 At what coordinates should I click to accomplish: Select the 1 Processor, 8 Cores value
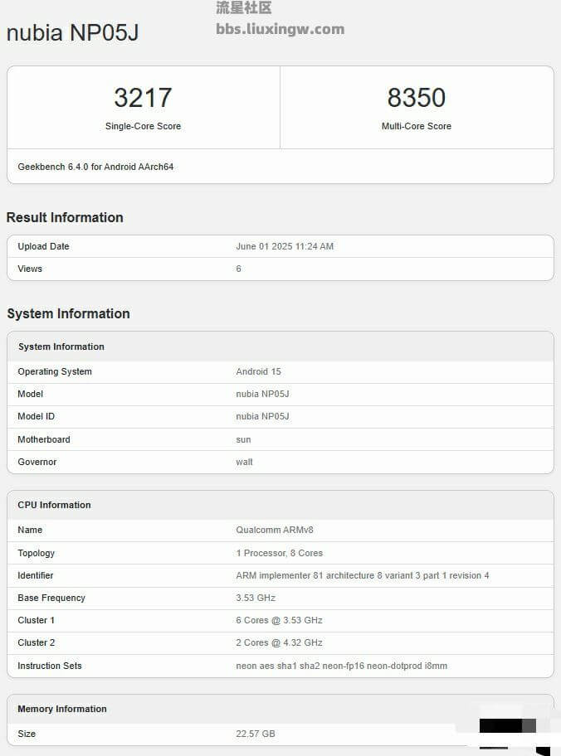click(x=280, y=553)
